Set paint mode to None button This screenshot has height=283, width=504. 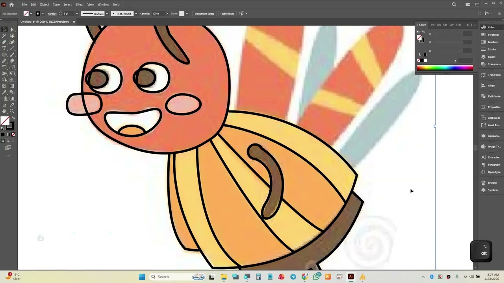pos(13,135)
